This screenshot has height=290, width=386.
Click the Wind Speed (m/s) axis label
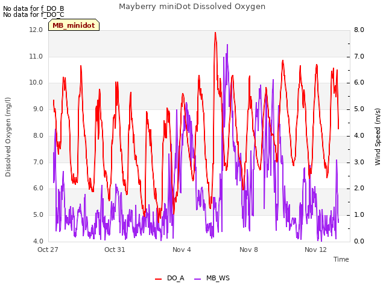point(378,137)
